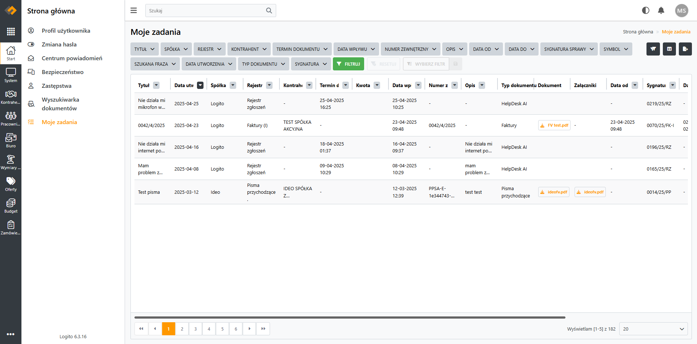Click the Test pisma title cell
The width and height of the screenshot is (697, 344).
[149, 192]
